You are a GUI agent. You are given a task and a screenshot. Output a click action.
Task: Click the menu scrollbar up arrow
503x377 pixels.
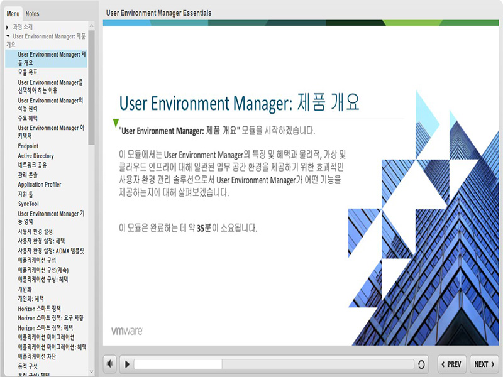[x=91, y=26]
